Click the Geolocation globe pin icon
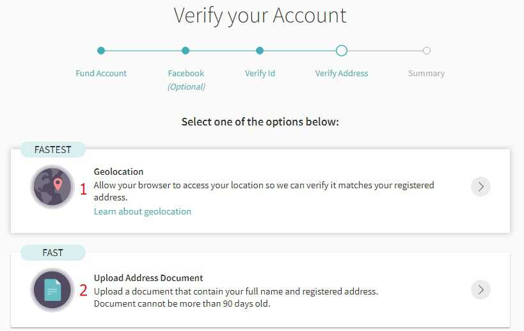524x331 pixels. (53, 187)
